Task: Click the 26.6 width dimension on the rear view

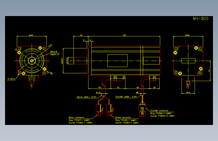Action: tap(188, 92)
